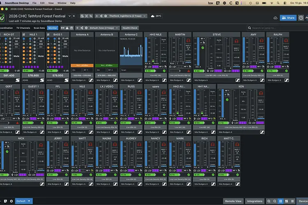Screen dimensions: 308x205
Task: Click the BASS 1 frequency 579.950
Action: (58, 75)
